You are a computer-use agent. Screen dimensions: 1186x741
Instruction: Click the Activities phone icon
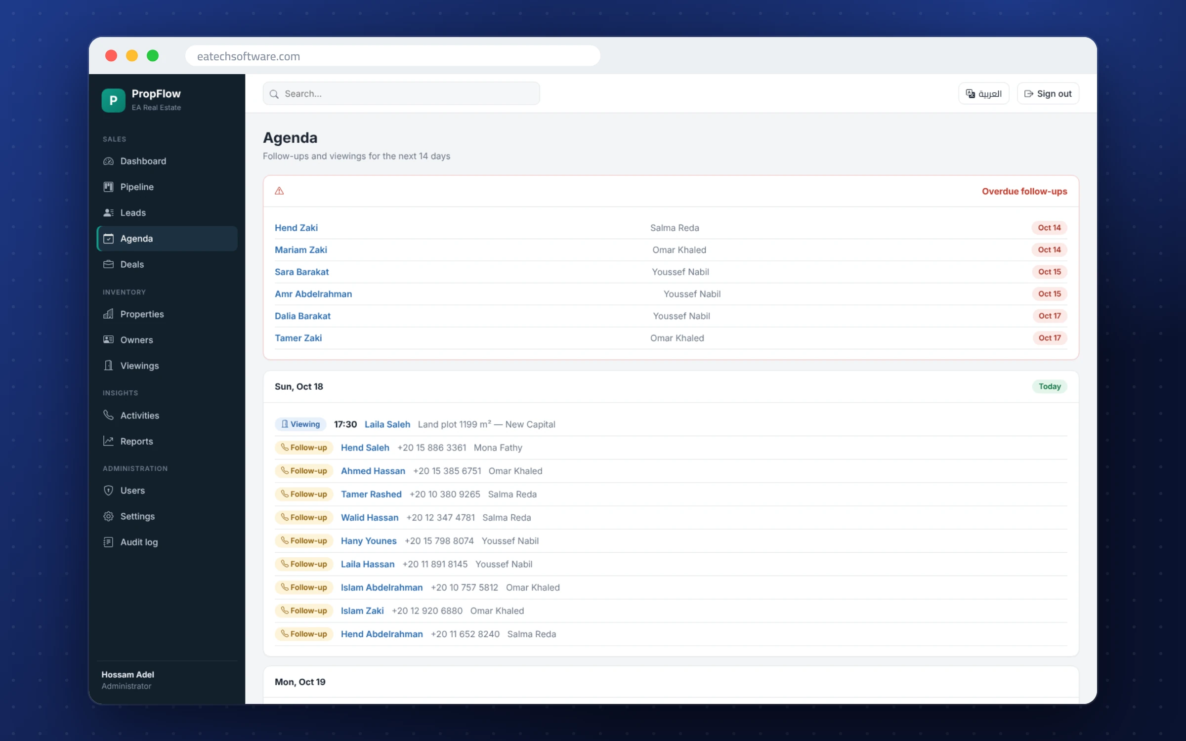click(108, 415)
